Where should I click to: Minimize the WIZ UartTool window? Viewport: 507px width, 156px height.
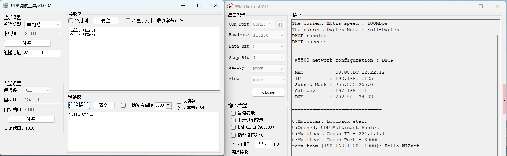[x=465, y=6]
